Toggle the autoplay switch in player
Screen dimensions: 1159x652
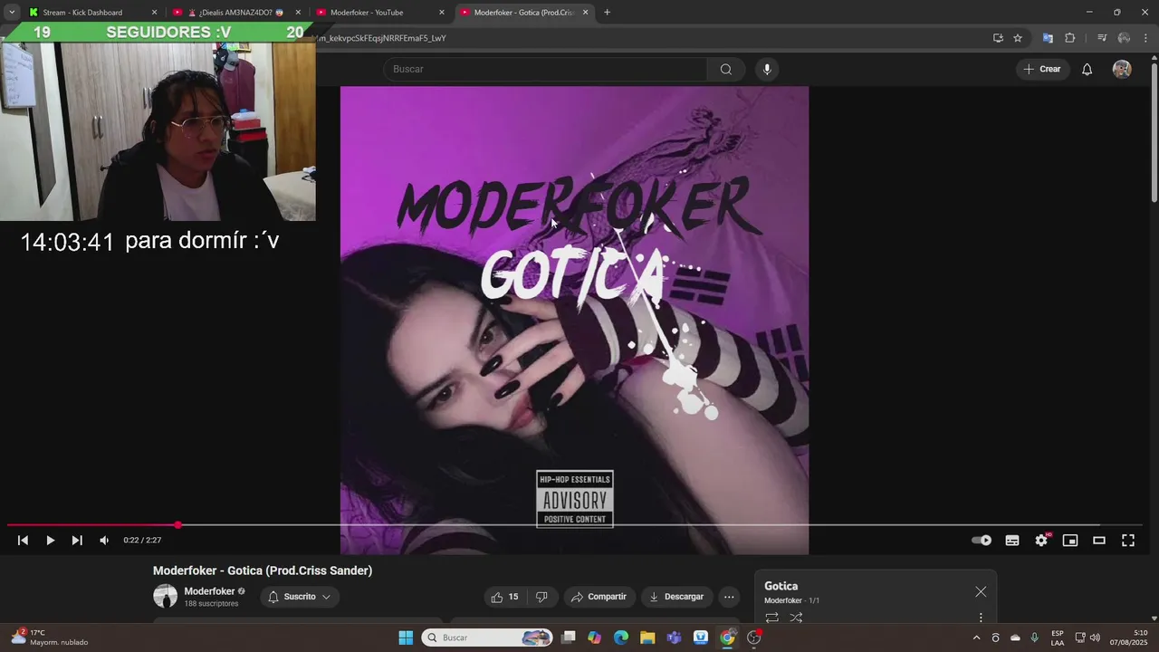point(982,541)
